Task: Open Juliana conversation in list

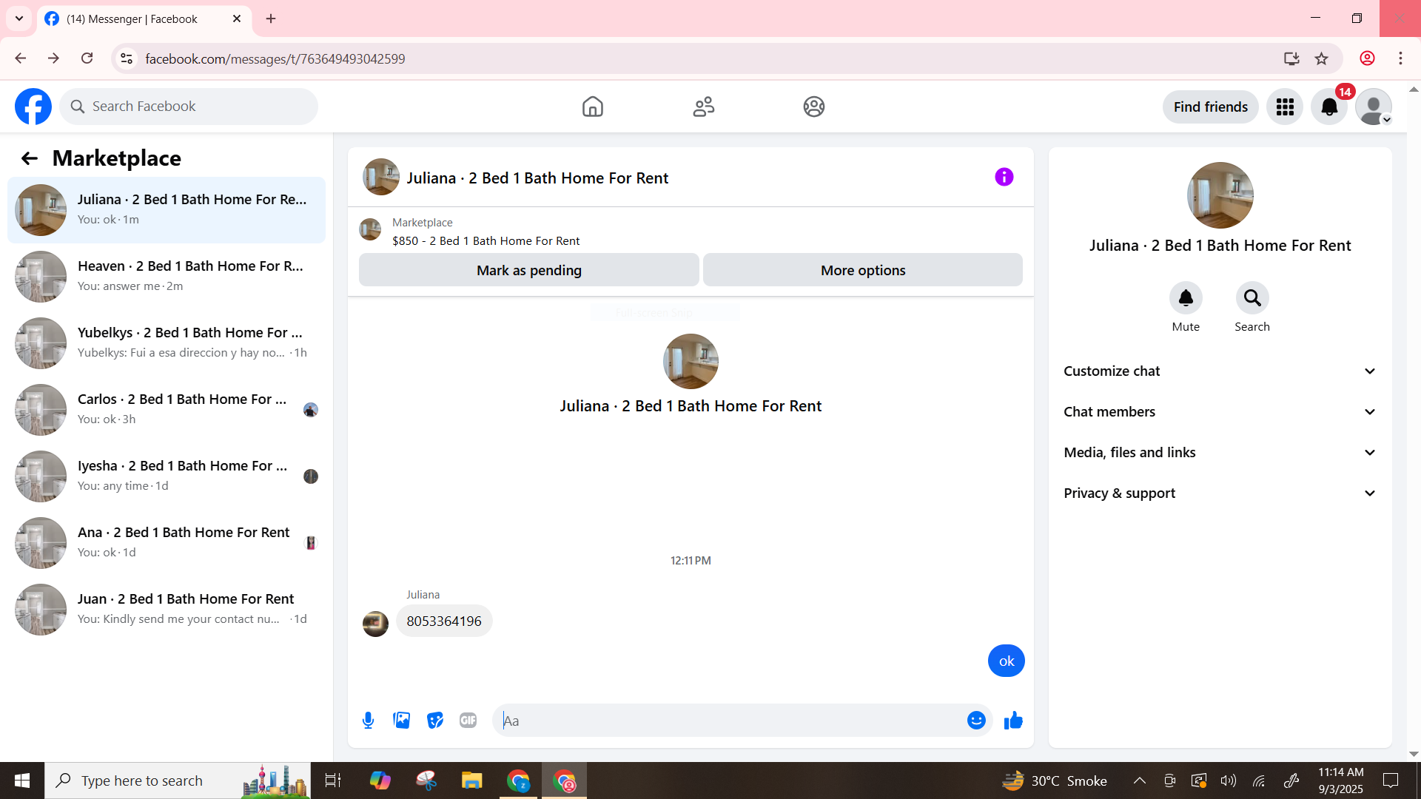Action: tap(167, 210)
